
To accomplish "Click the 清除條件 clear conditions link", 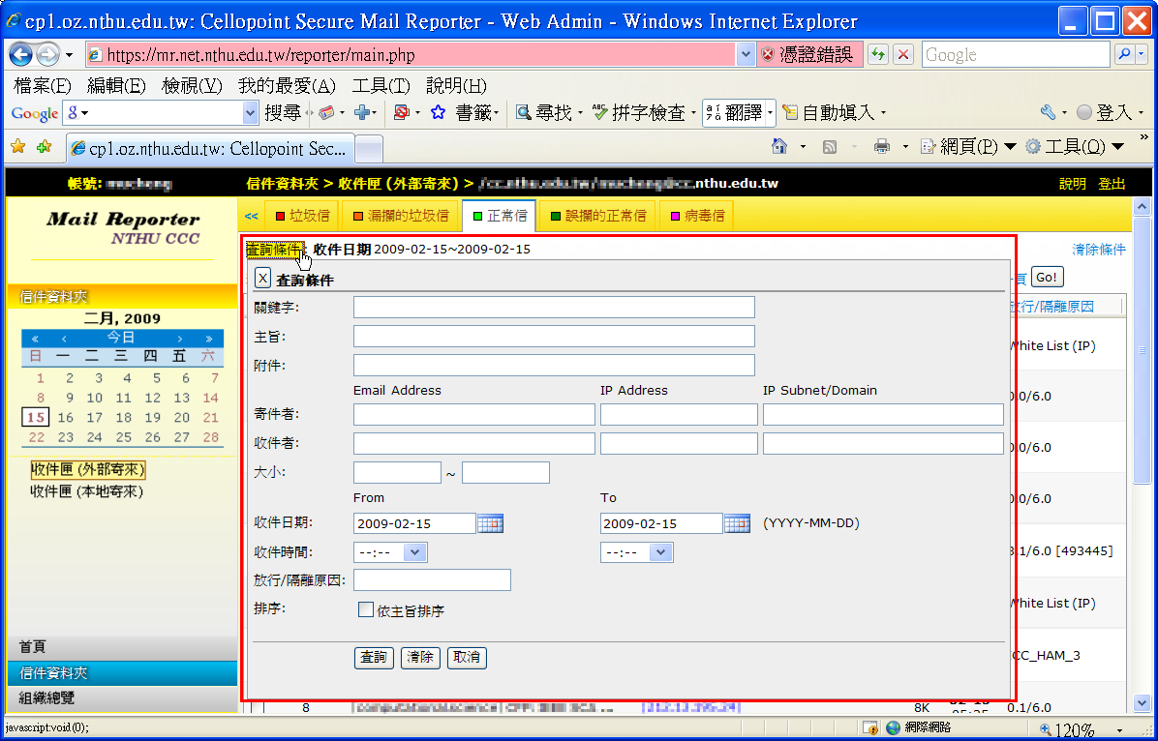I will [x=1098, y=250].
